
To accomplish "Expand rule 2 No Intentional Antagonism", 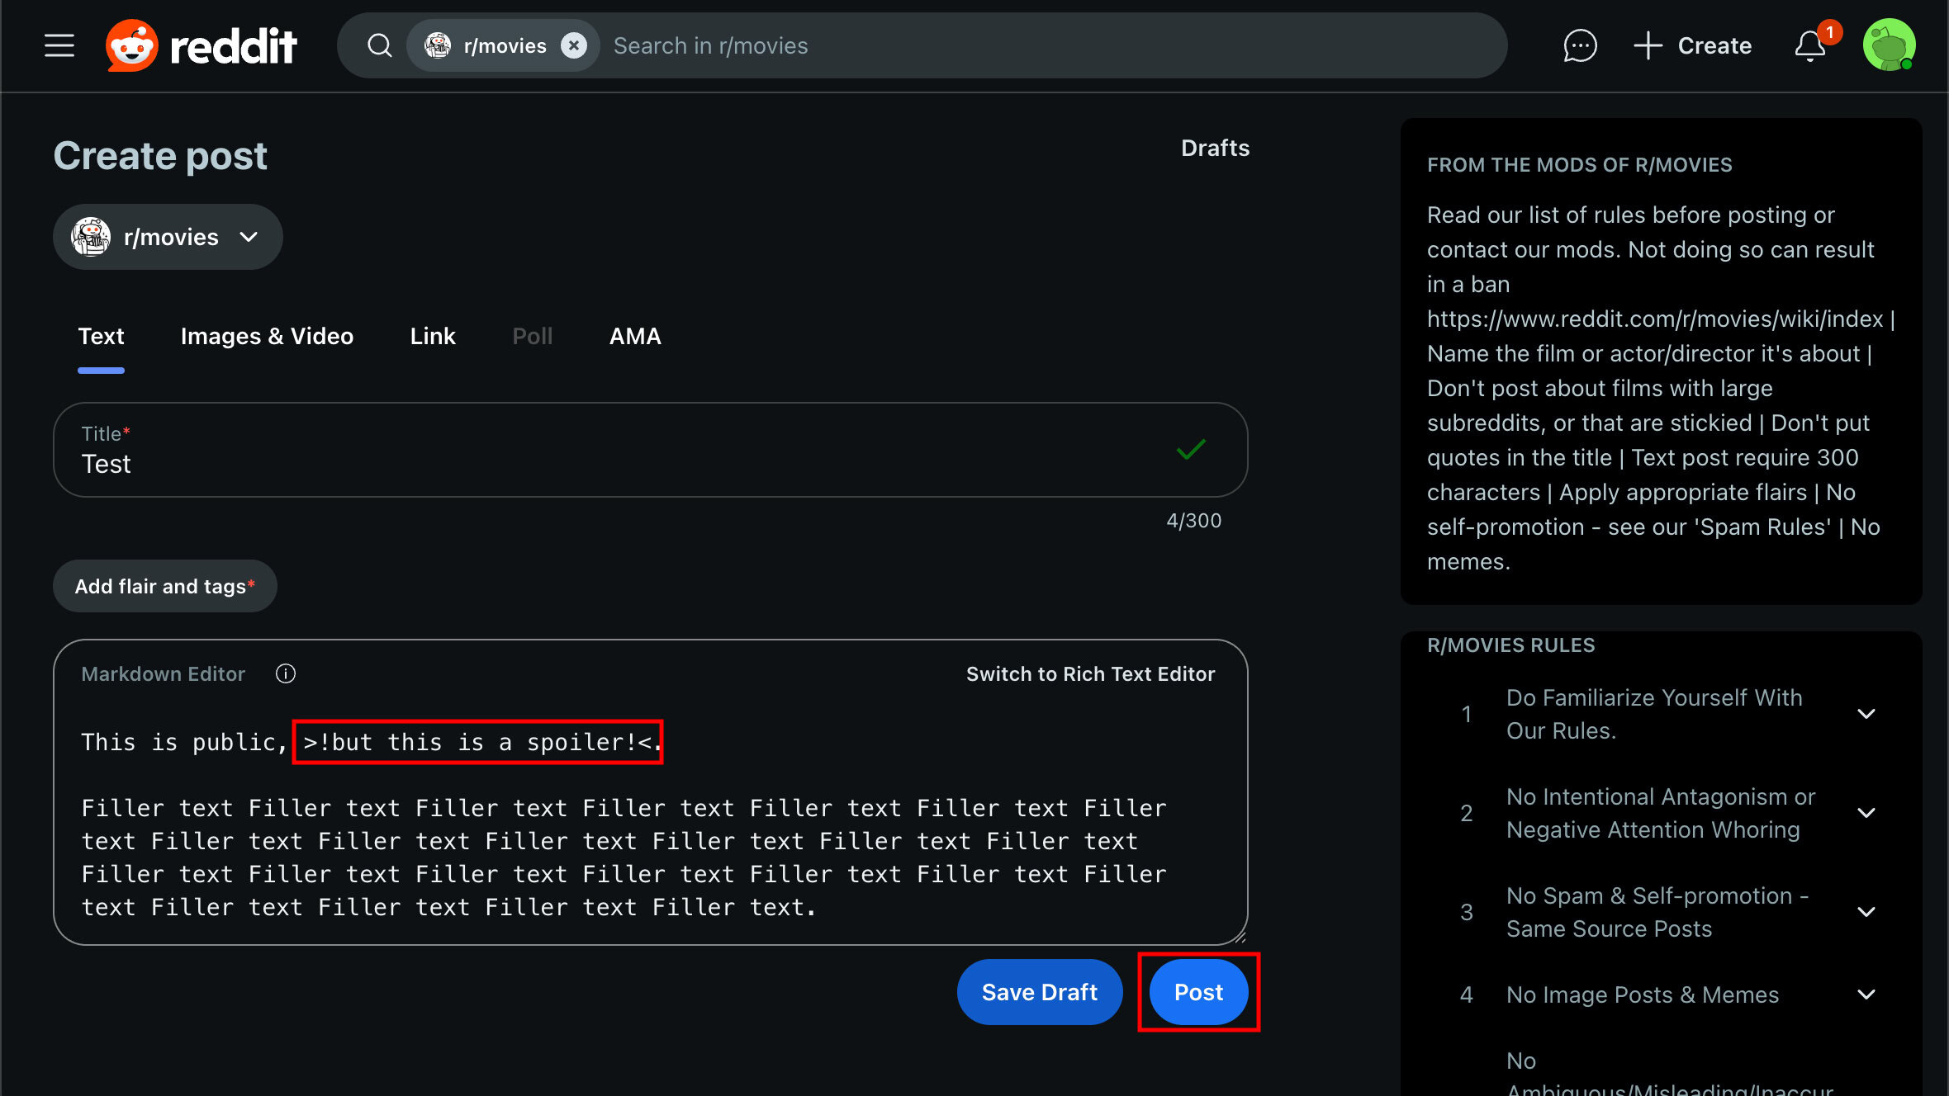I will point(1866,813).
